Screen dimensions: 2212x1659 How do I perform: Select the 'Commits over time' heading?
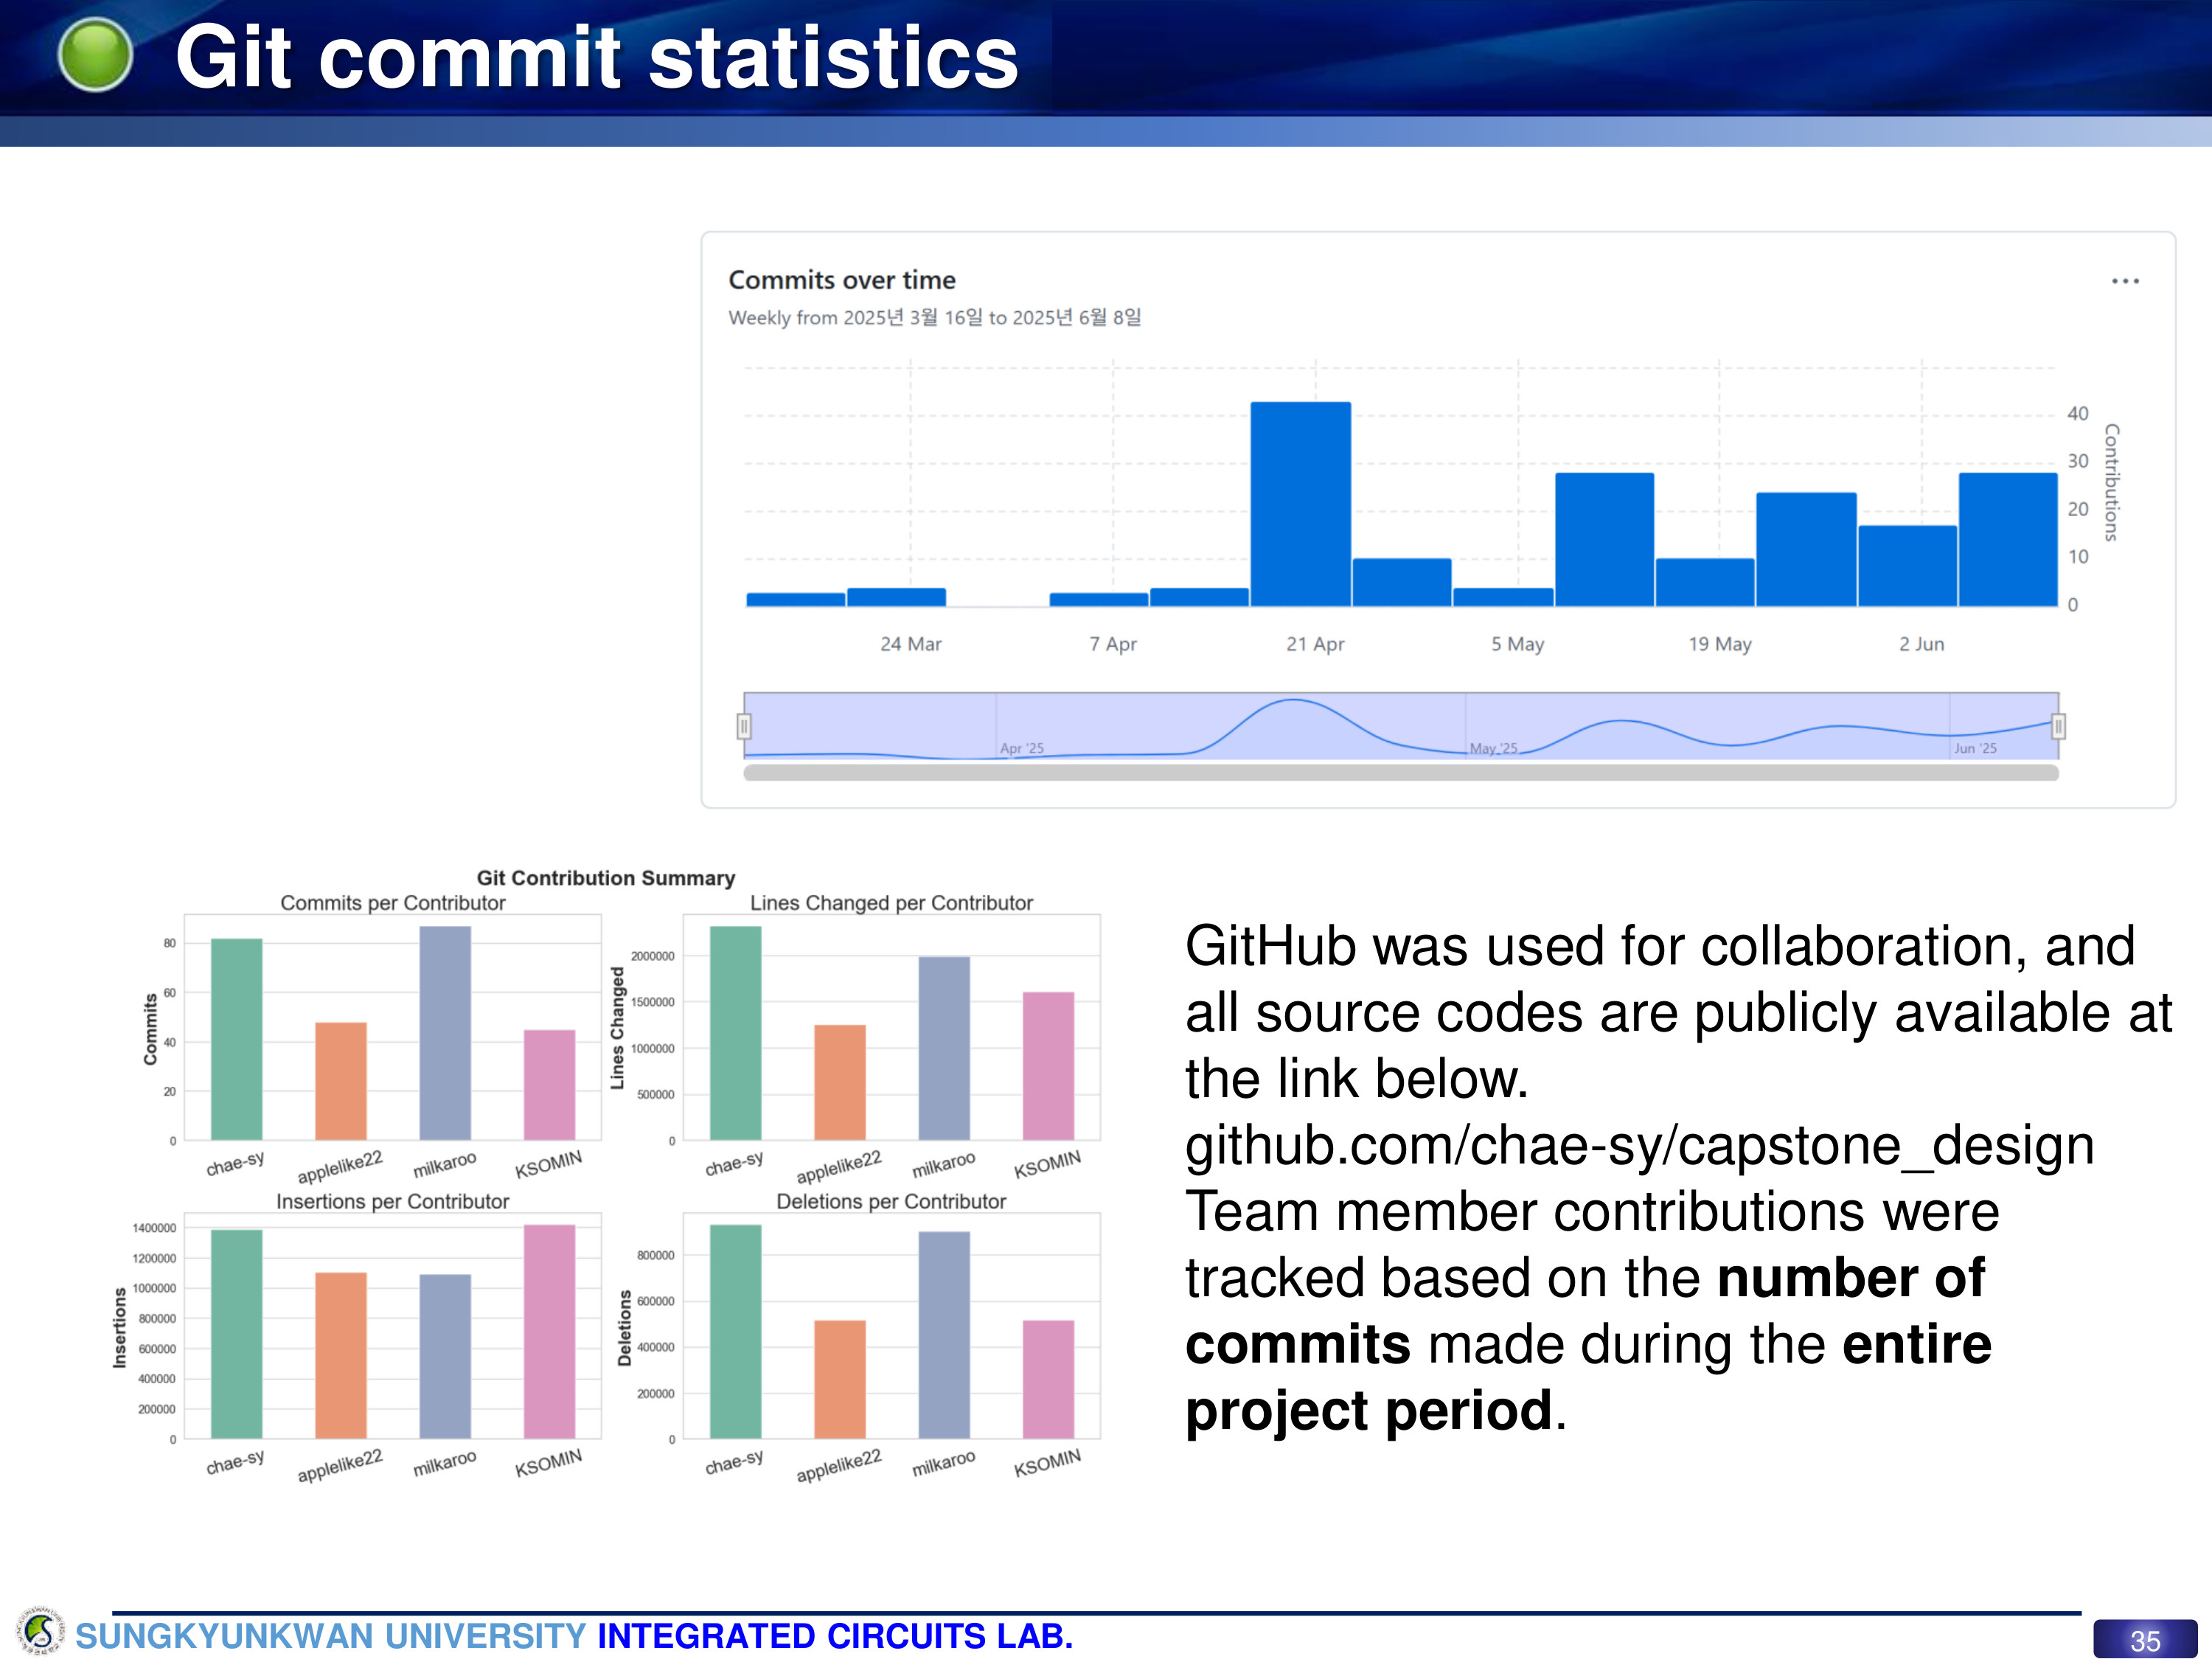coord(841,280)
